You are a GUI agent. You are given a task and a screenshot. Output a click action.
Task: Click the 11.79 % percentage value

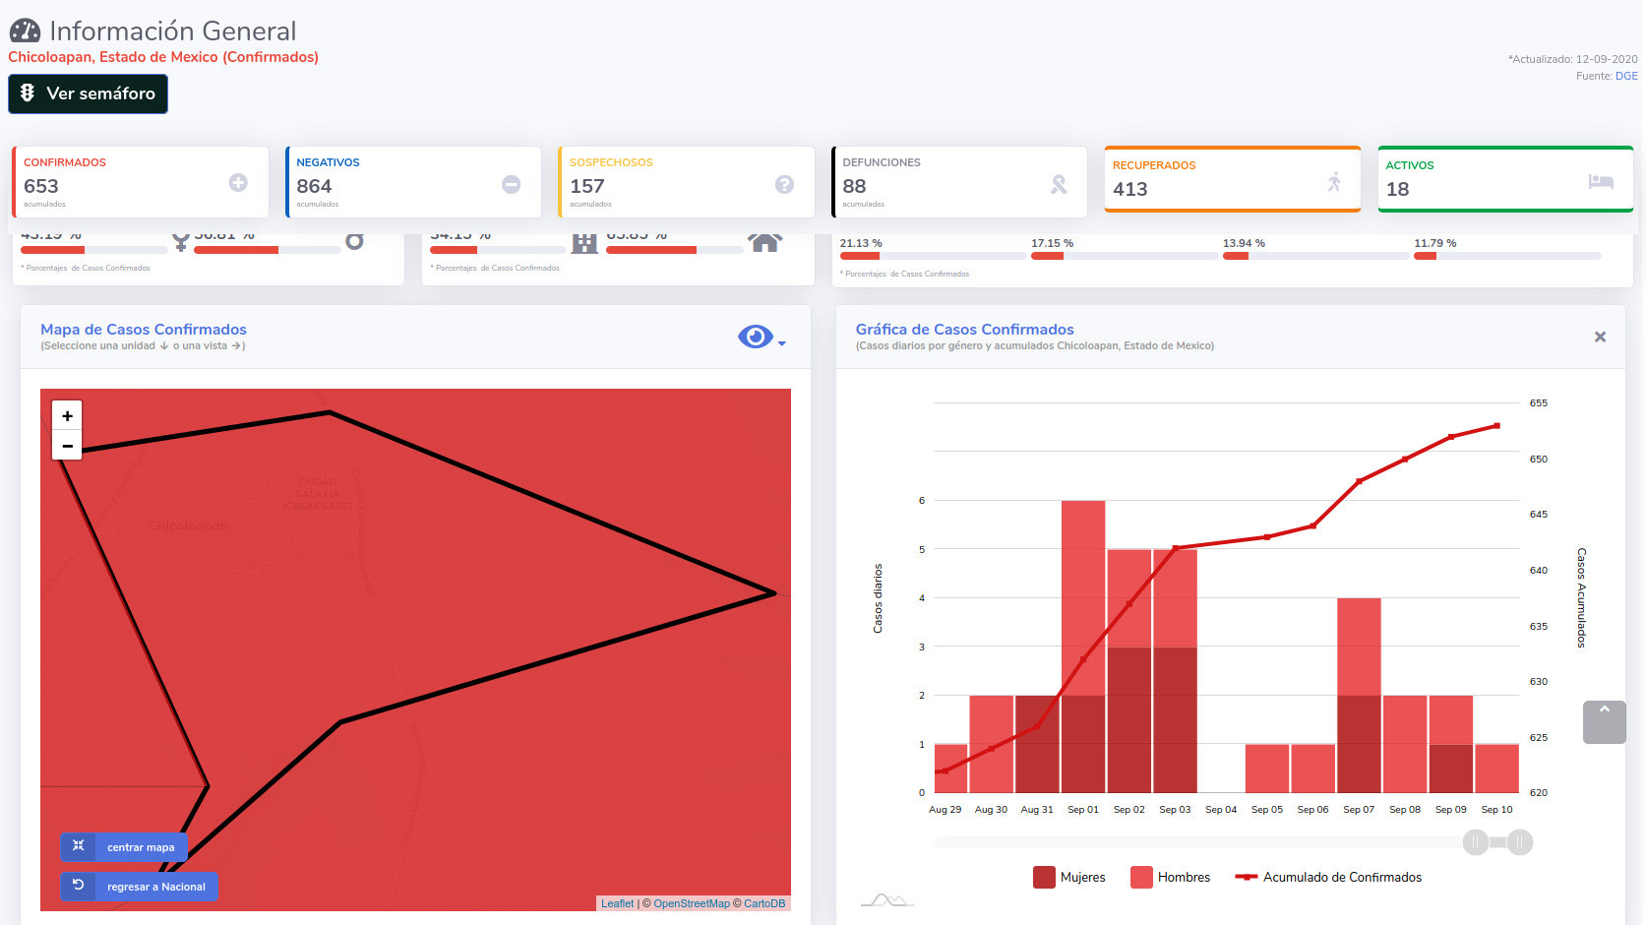1434,243
